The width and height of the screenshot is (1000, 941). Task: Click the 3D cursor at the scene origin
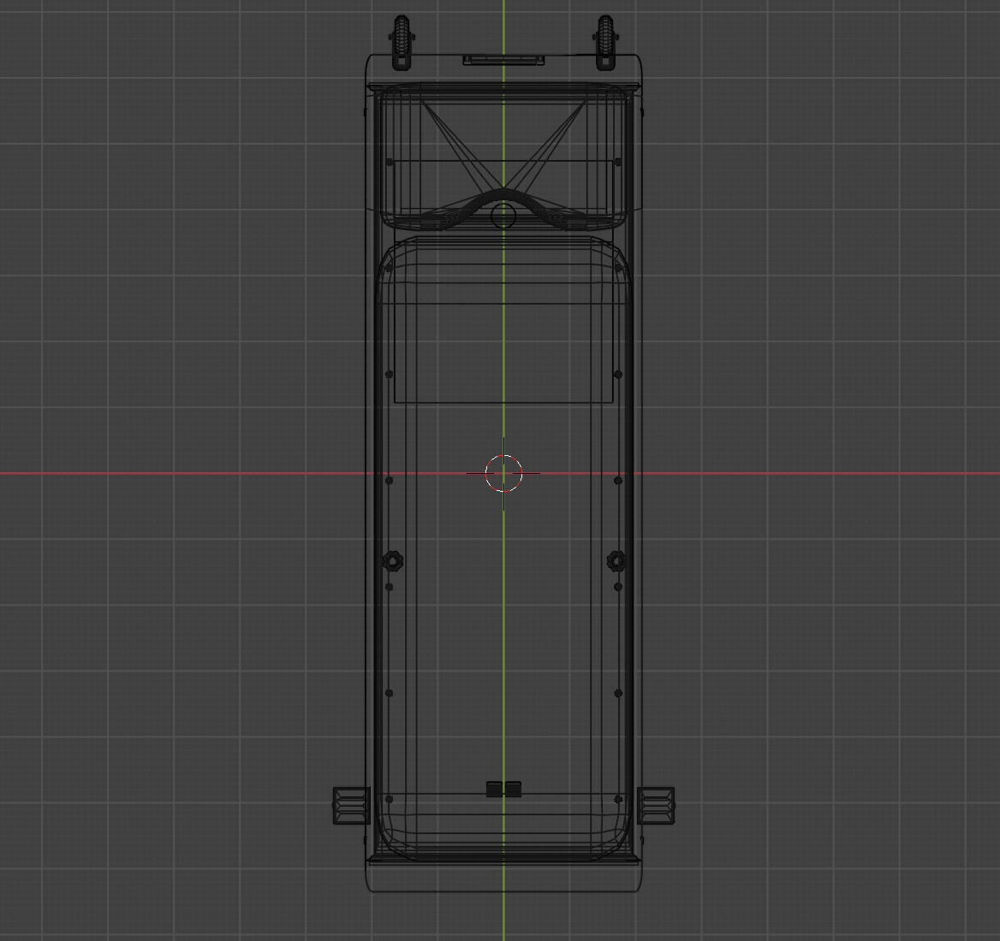pyautogui.click(x=503, y=473)
